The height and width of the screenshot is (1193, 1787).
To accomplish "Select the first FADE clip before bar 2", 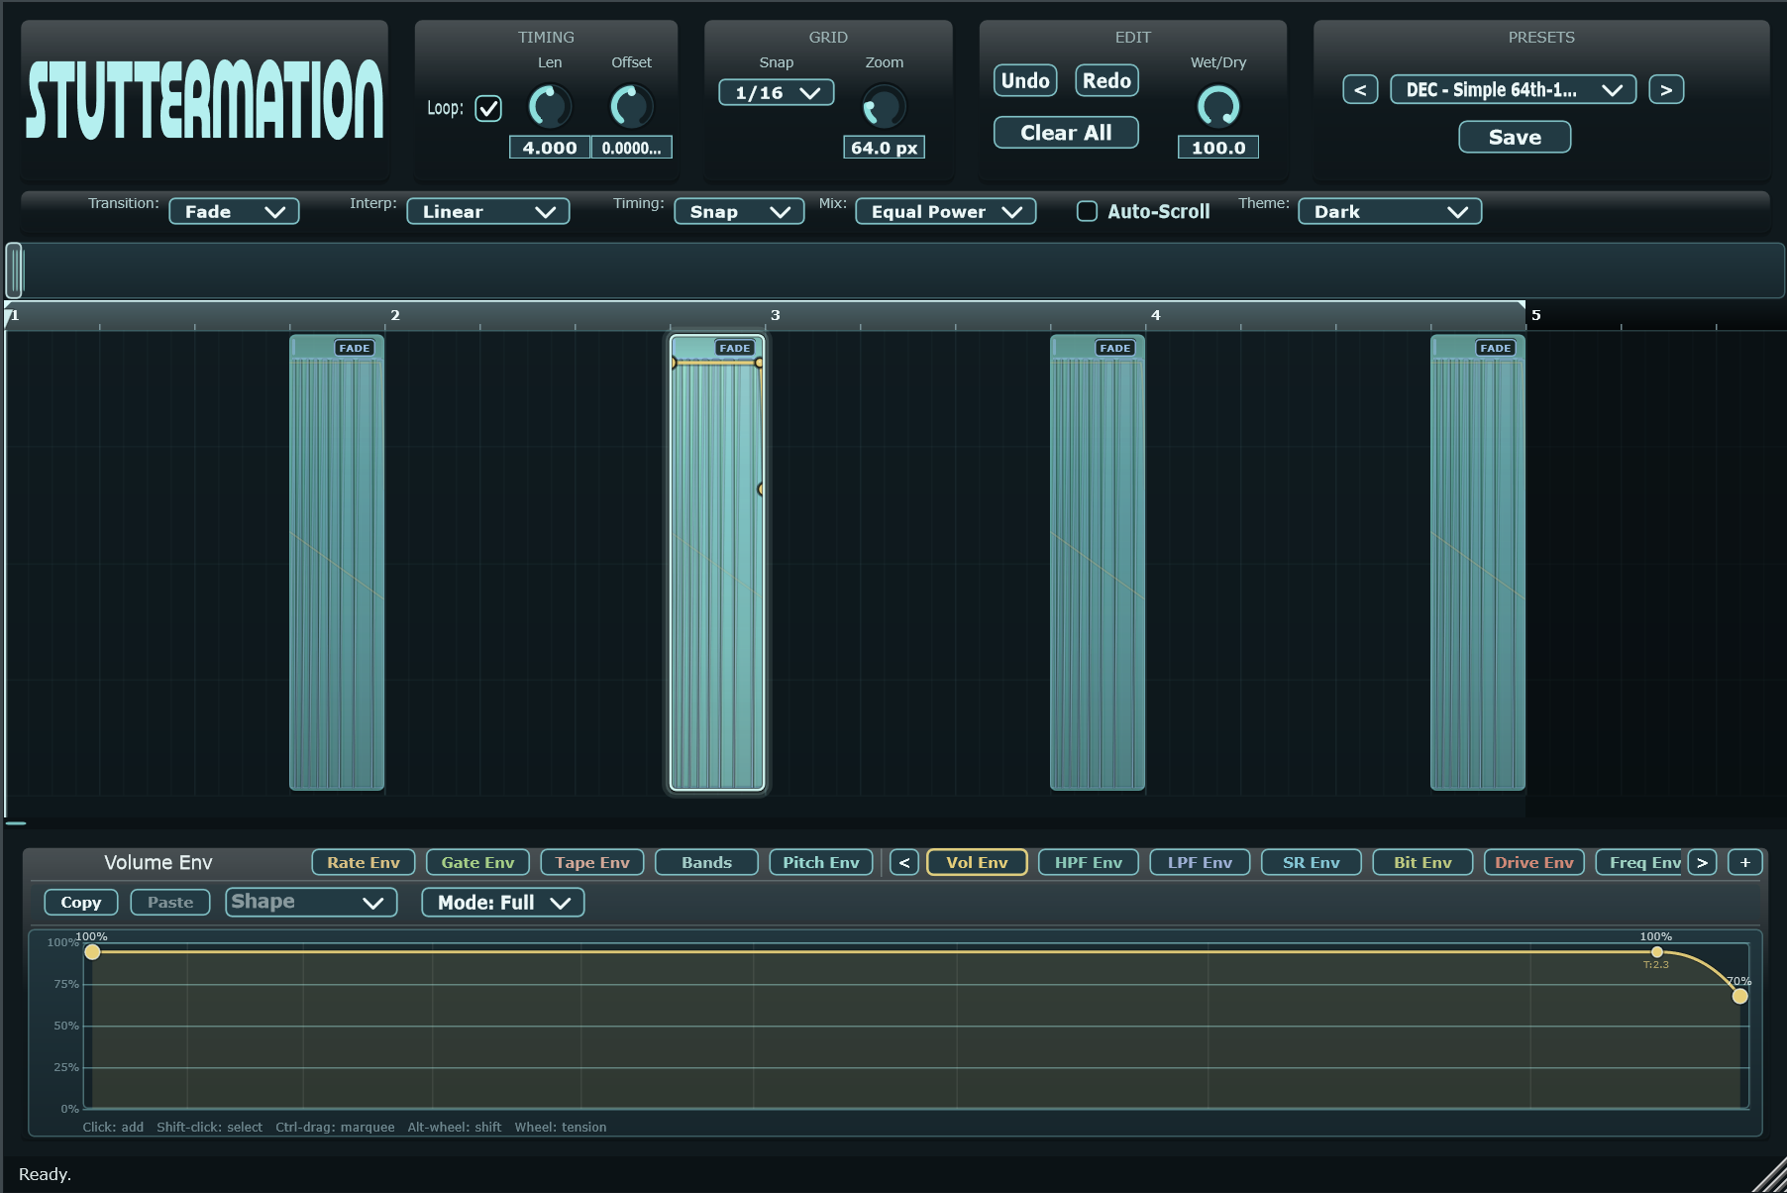I will point(337,562).
